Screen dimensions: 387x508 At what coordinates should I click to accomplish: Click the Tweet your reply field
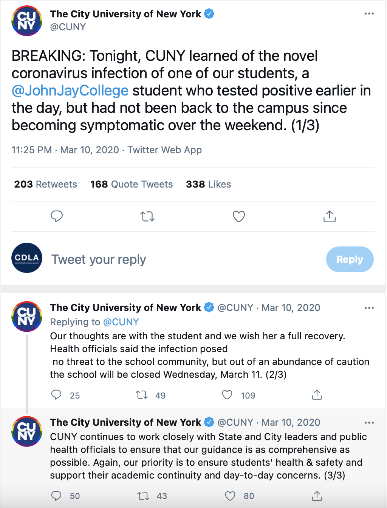[x=99, y=259]
